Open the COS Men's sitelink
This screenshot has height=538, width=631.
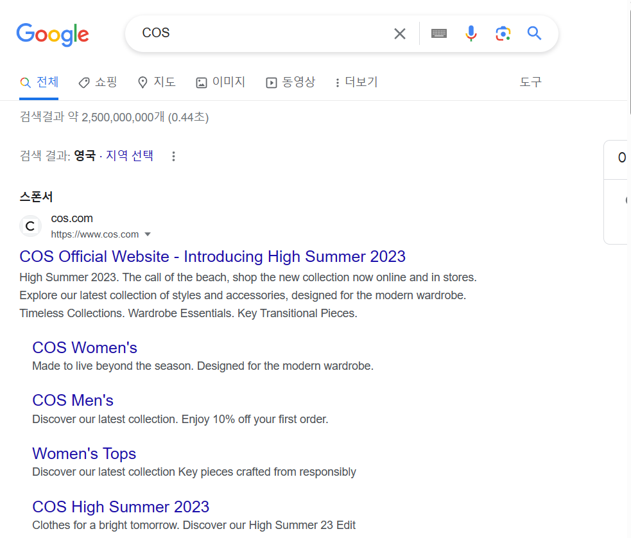(73, 401)
